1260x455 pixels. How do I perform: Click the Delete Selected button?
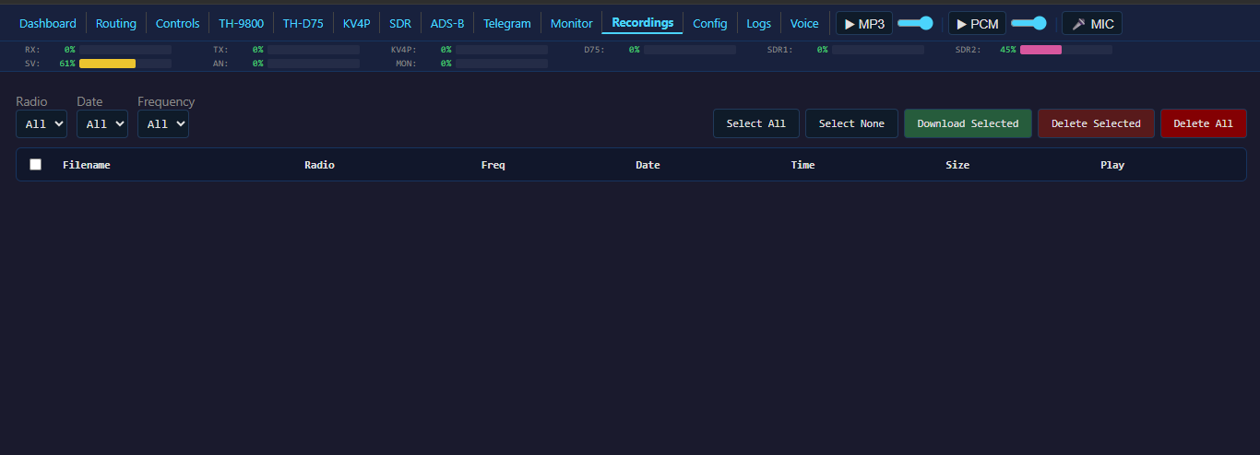pos(1096,123)
